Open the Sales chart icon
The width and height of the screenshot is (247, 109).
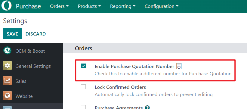7,81
